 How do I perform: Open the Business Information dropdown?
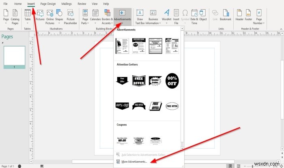pyautogui.click(x=153, y=17)
